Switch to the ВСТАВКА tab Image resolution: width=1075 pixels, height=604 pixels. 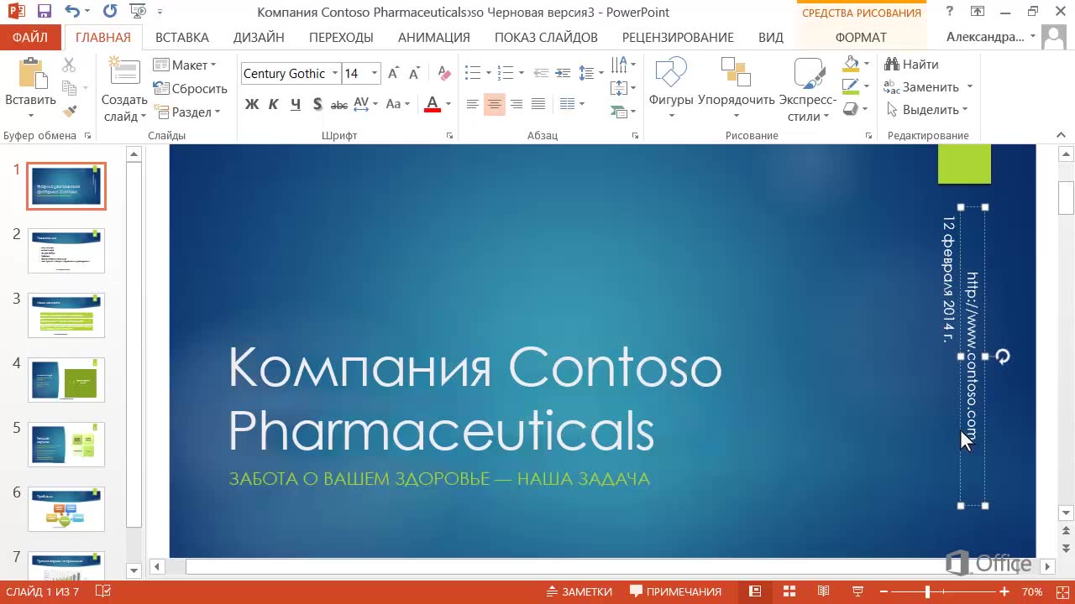tap(182, 38)
